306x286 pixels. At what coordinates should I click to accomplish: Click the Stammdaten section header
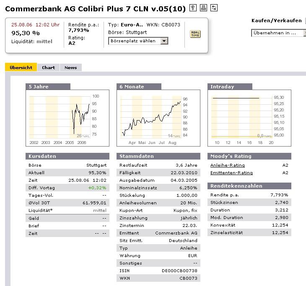pos(158,156)
